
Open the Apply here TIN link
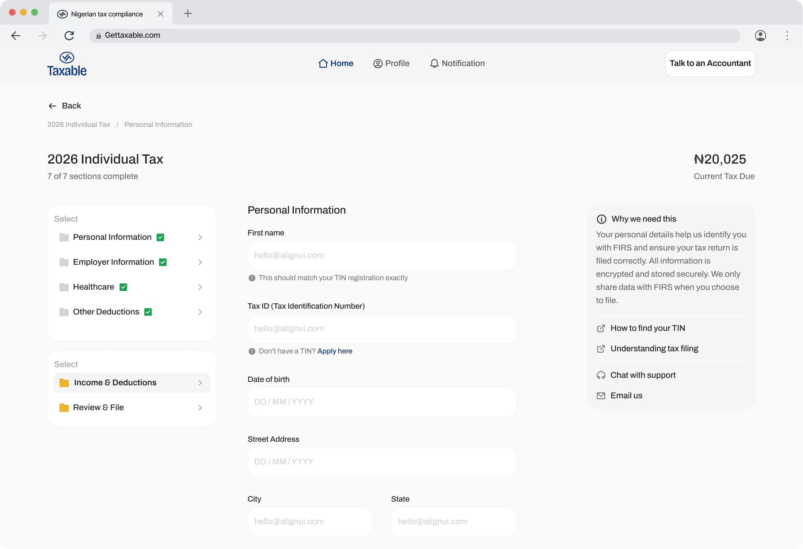(x=335, y=351)
